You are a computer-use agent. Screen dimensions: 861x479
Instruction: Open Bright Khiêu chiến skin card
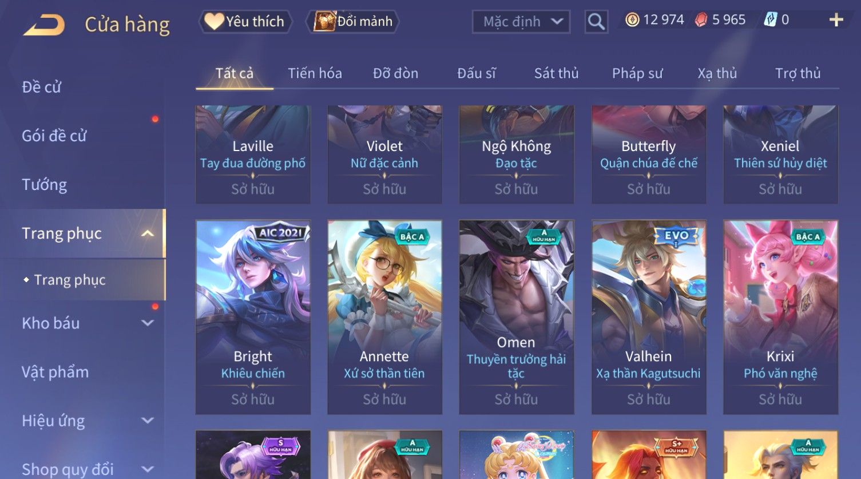tap(253, 317)
